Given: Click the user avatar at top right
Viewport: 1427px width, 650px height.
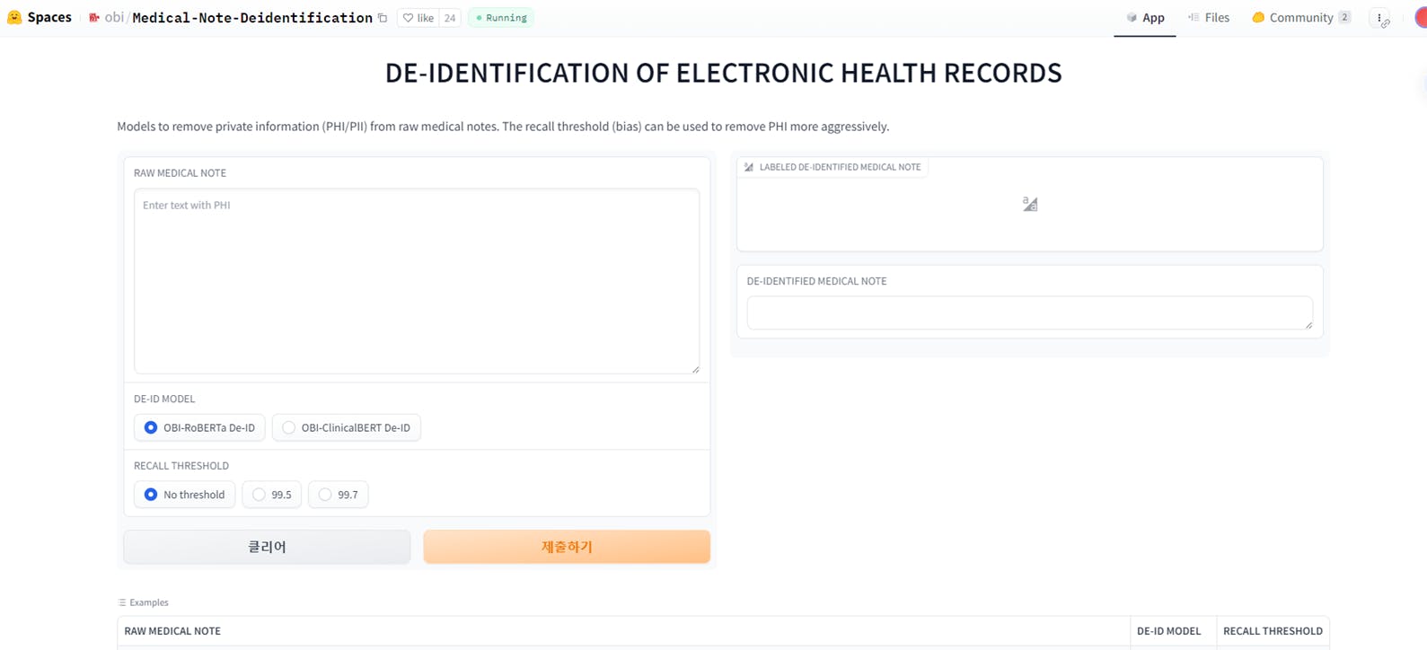Looking at the screenshot, I should [1422, 18].
